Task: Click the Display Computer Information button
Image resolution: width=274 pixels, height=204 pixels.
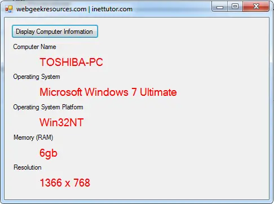Action: 55,32
